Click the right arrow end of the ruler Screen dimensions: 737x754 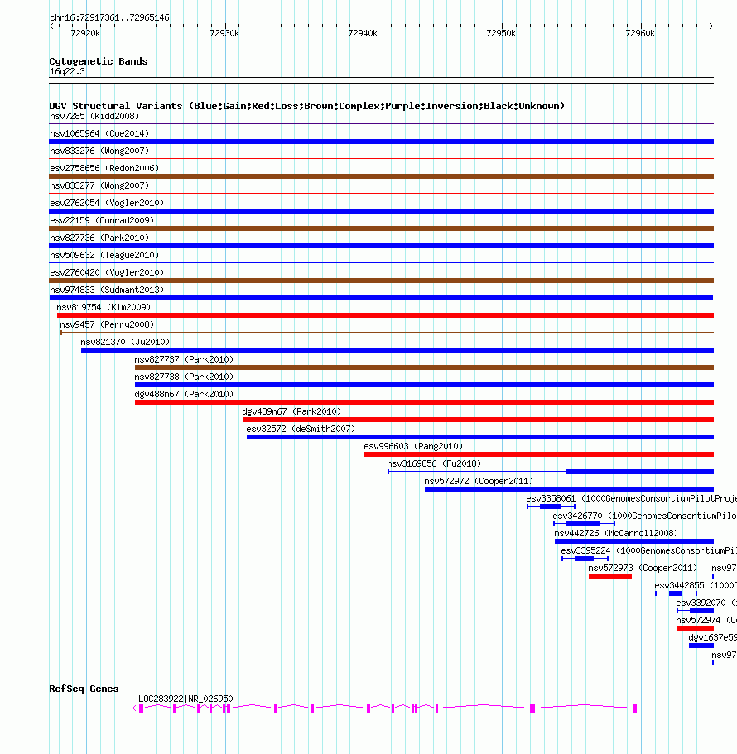click(711, 26)
